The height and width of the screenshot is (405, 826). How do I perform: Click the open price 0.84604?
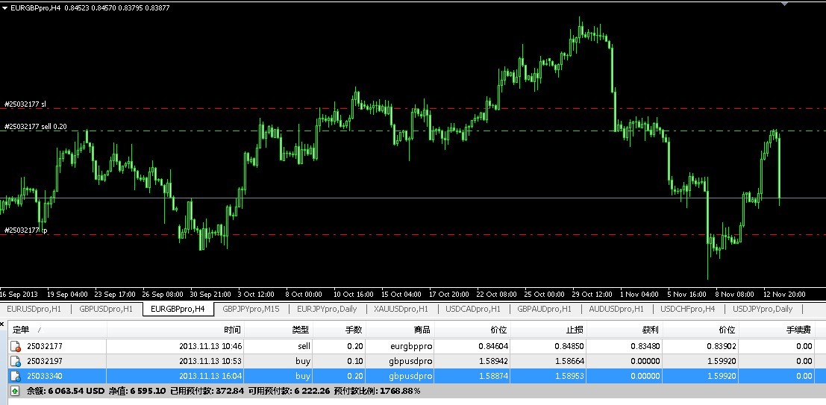coord(494,347)
